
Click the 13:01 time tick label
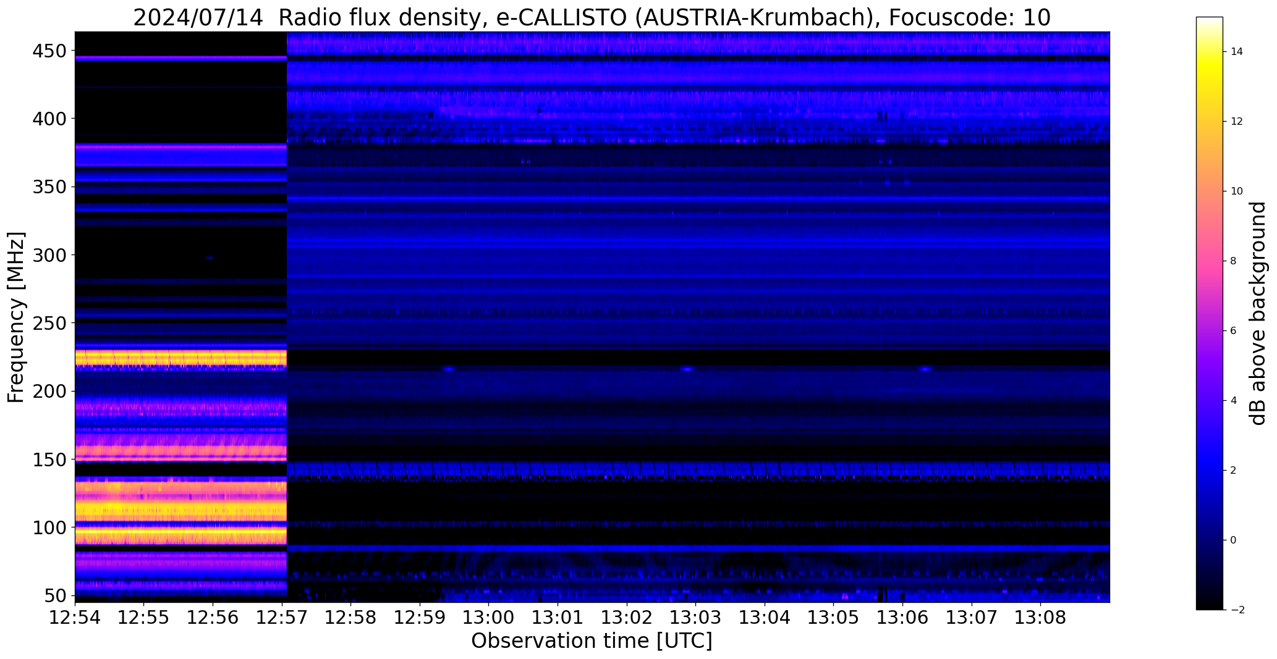point(558,616)
